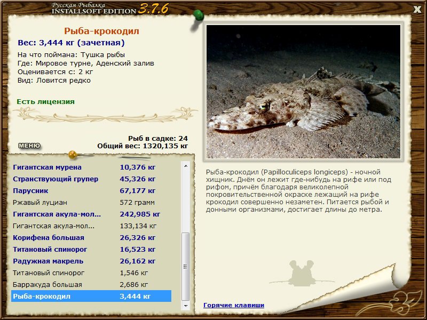
Task: Select the Корифена большая row
Action: [91, 237]
